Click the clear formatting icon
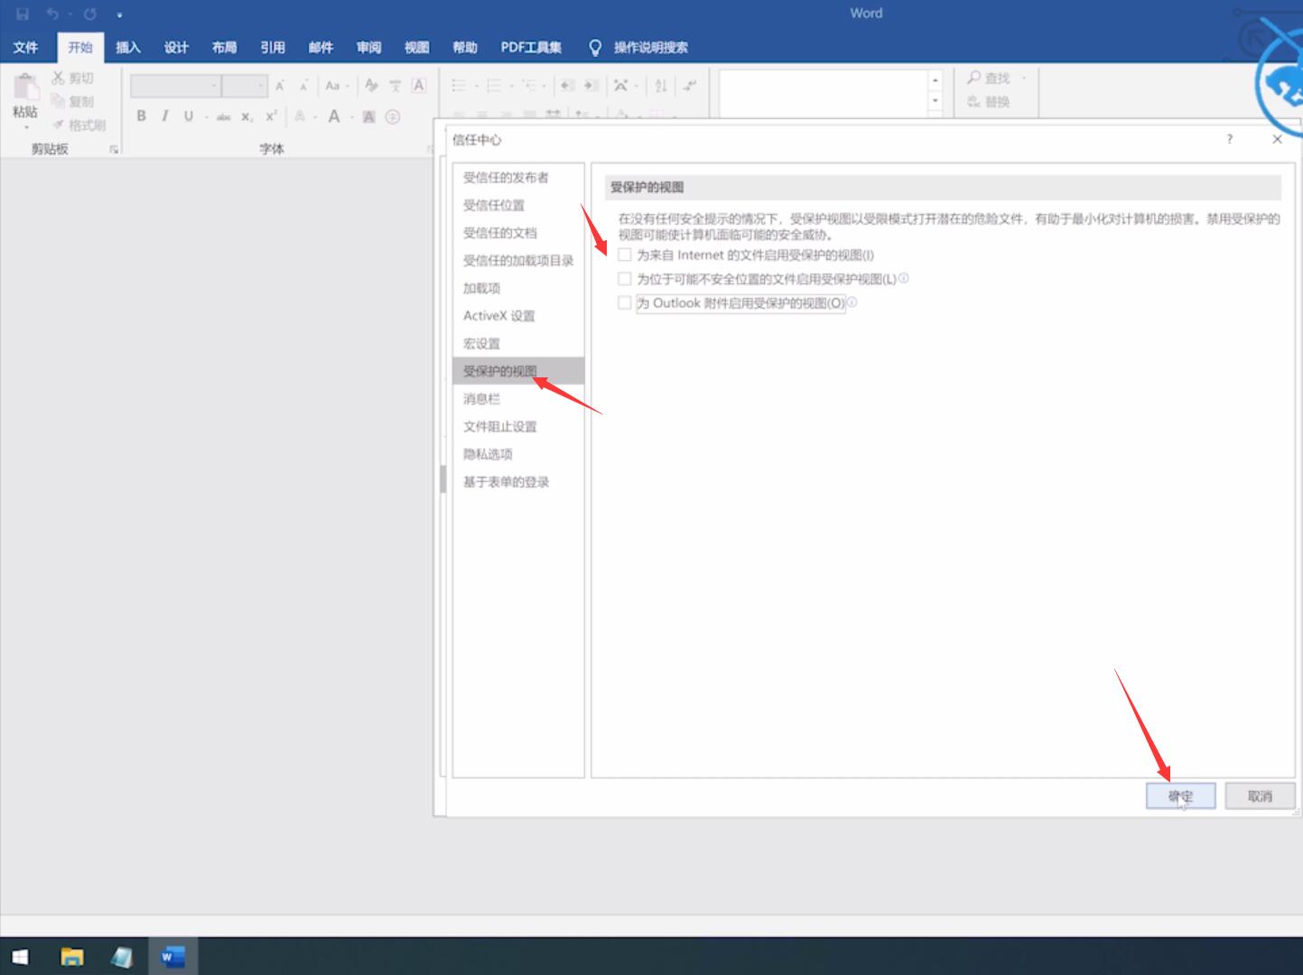This screenshot has width=1303, height=975. (371, 86)
